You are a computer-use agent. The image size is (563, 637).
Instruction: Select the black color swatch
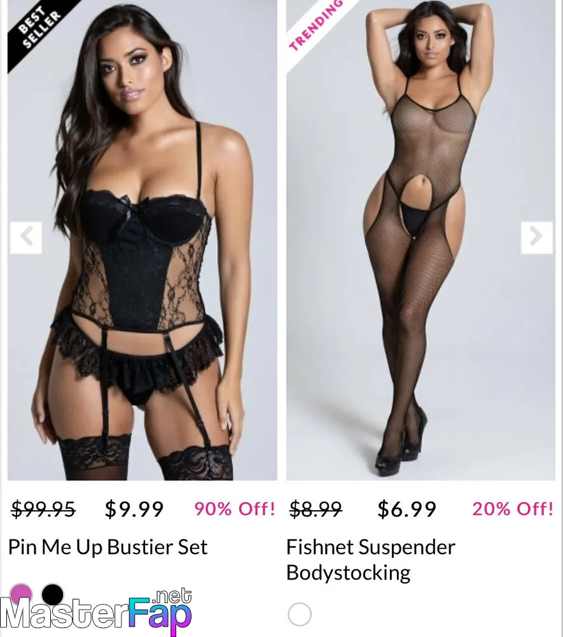pos(53,595)
